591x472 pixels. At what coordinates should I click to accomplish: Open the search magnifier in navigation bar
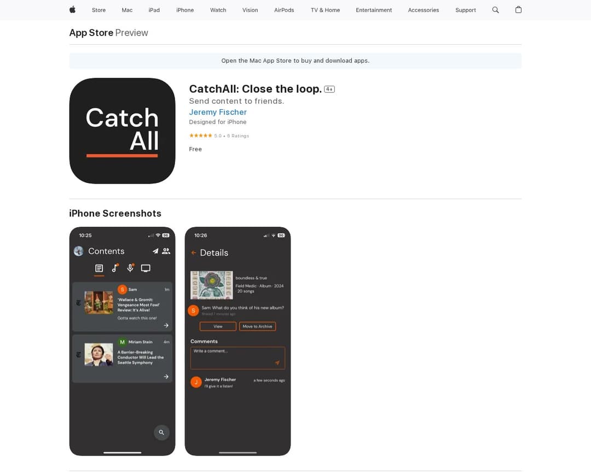(495, 10)
